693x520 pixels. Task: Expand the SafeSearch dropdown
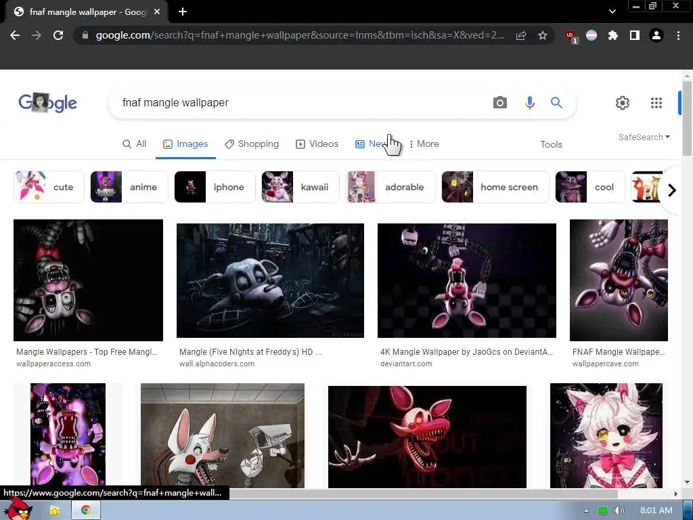pyautogui.click(x=644, y=137)
